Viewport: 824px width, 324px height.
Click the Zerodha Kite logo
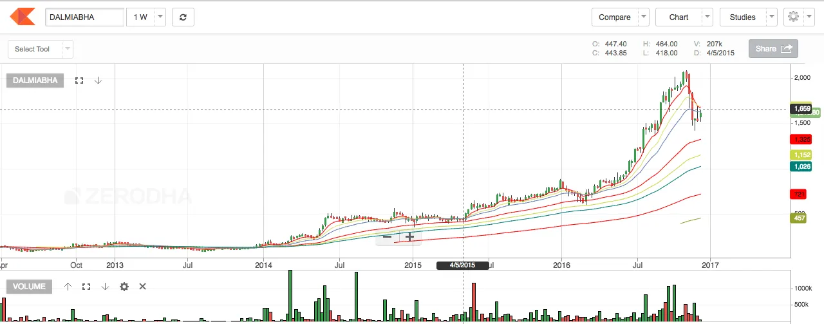tap(23, 17)
